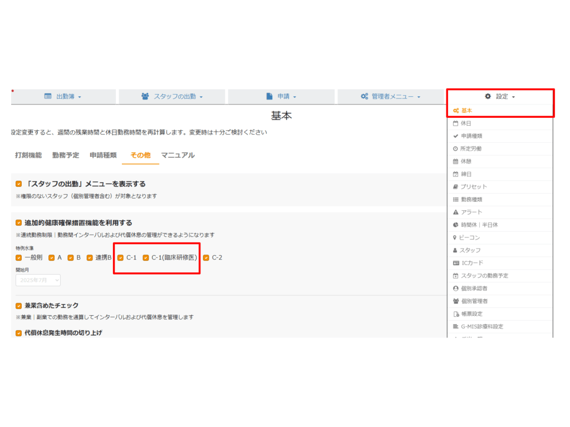Toggle the 兼業含めたチェック checkbox

coord(18,305)
